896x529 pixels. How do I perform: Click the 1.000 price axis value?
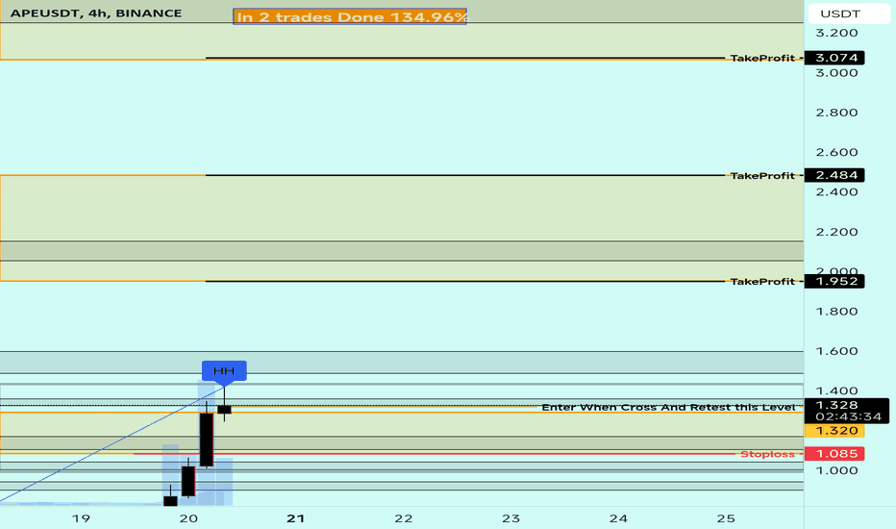coord(836,470)
